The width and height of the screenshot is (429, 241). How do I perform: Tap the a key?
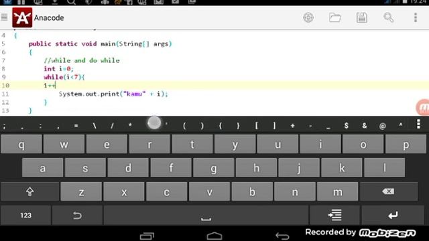coord(43,167)
